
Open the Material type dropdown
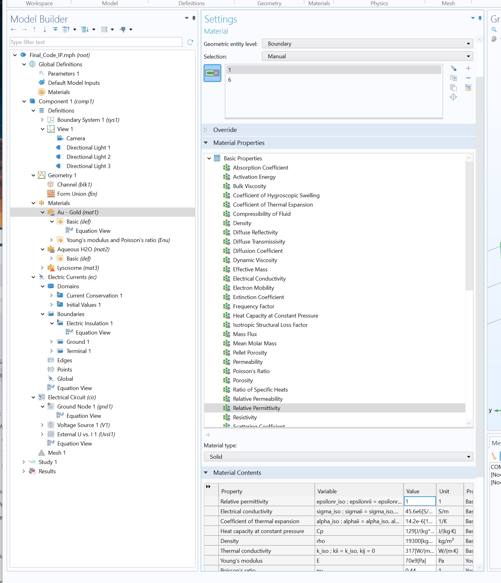point(338,457)
